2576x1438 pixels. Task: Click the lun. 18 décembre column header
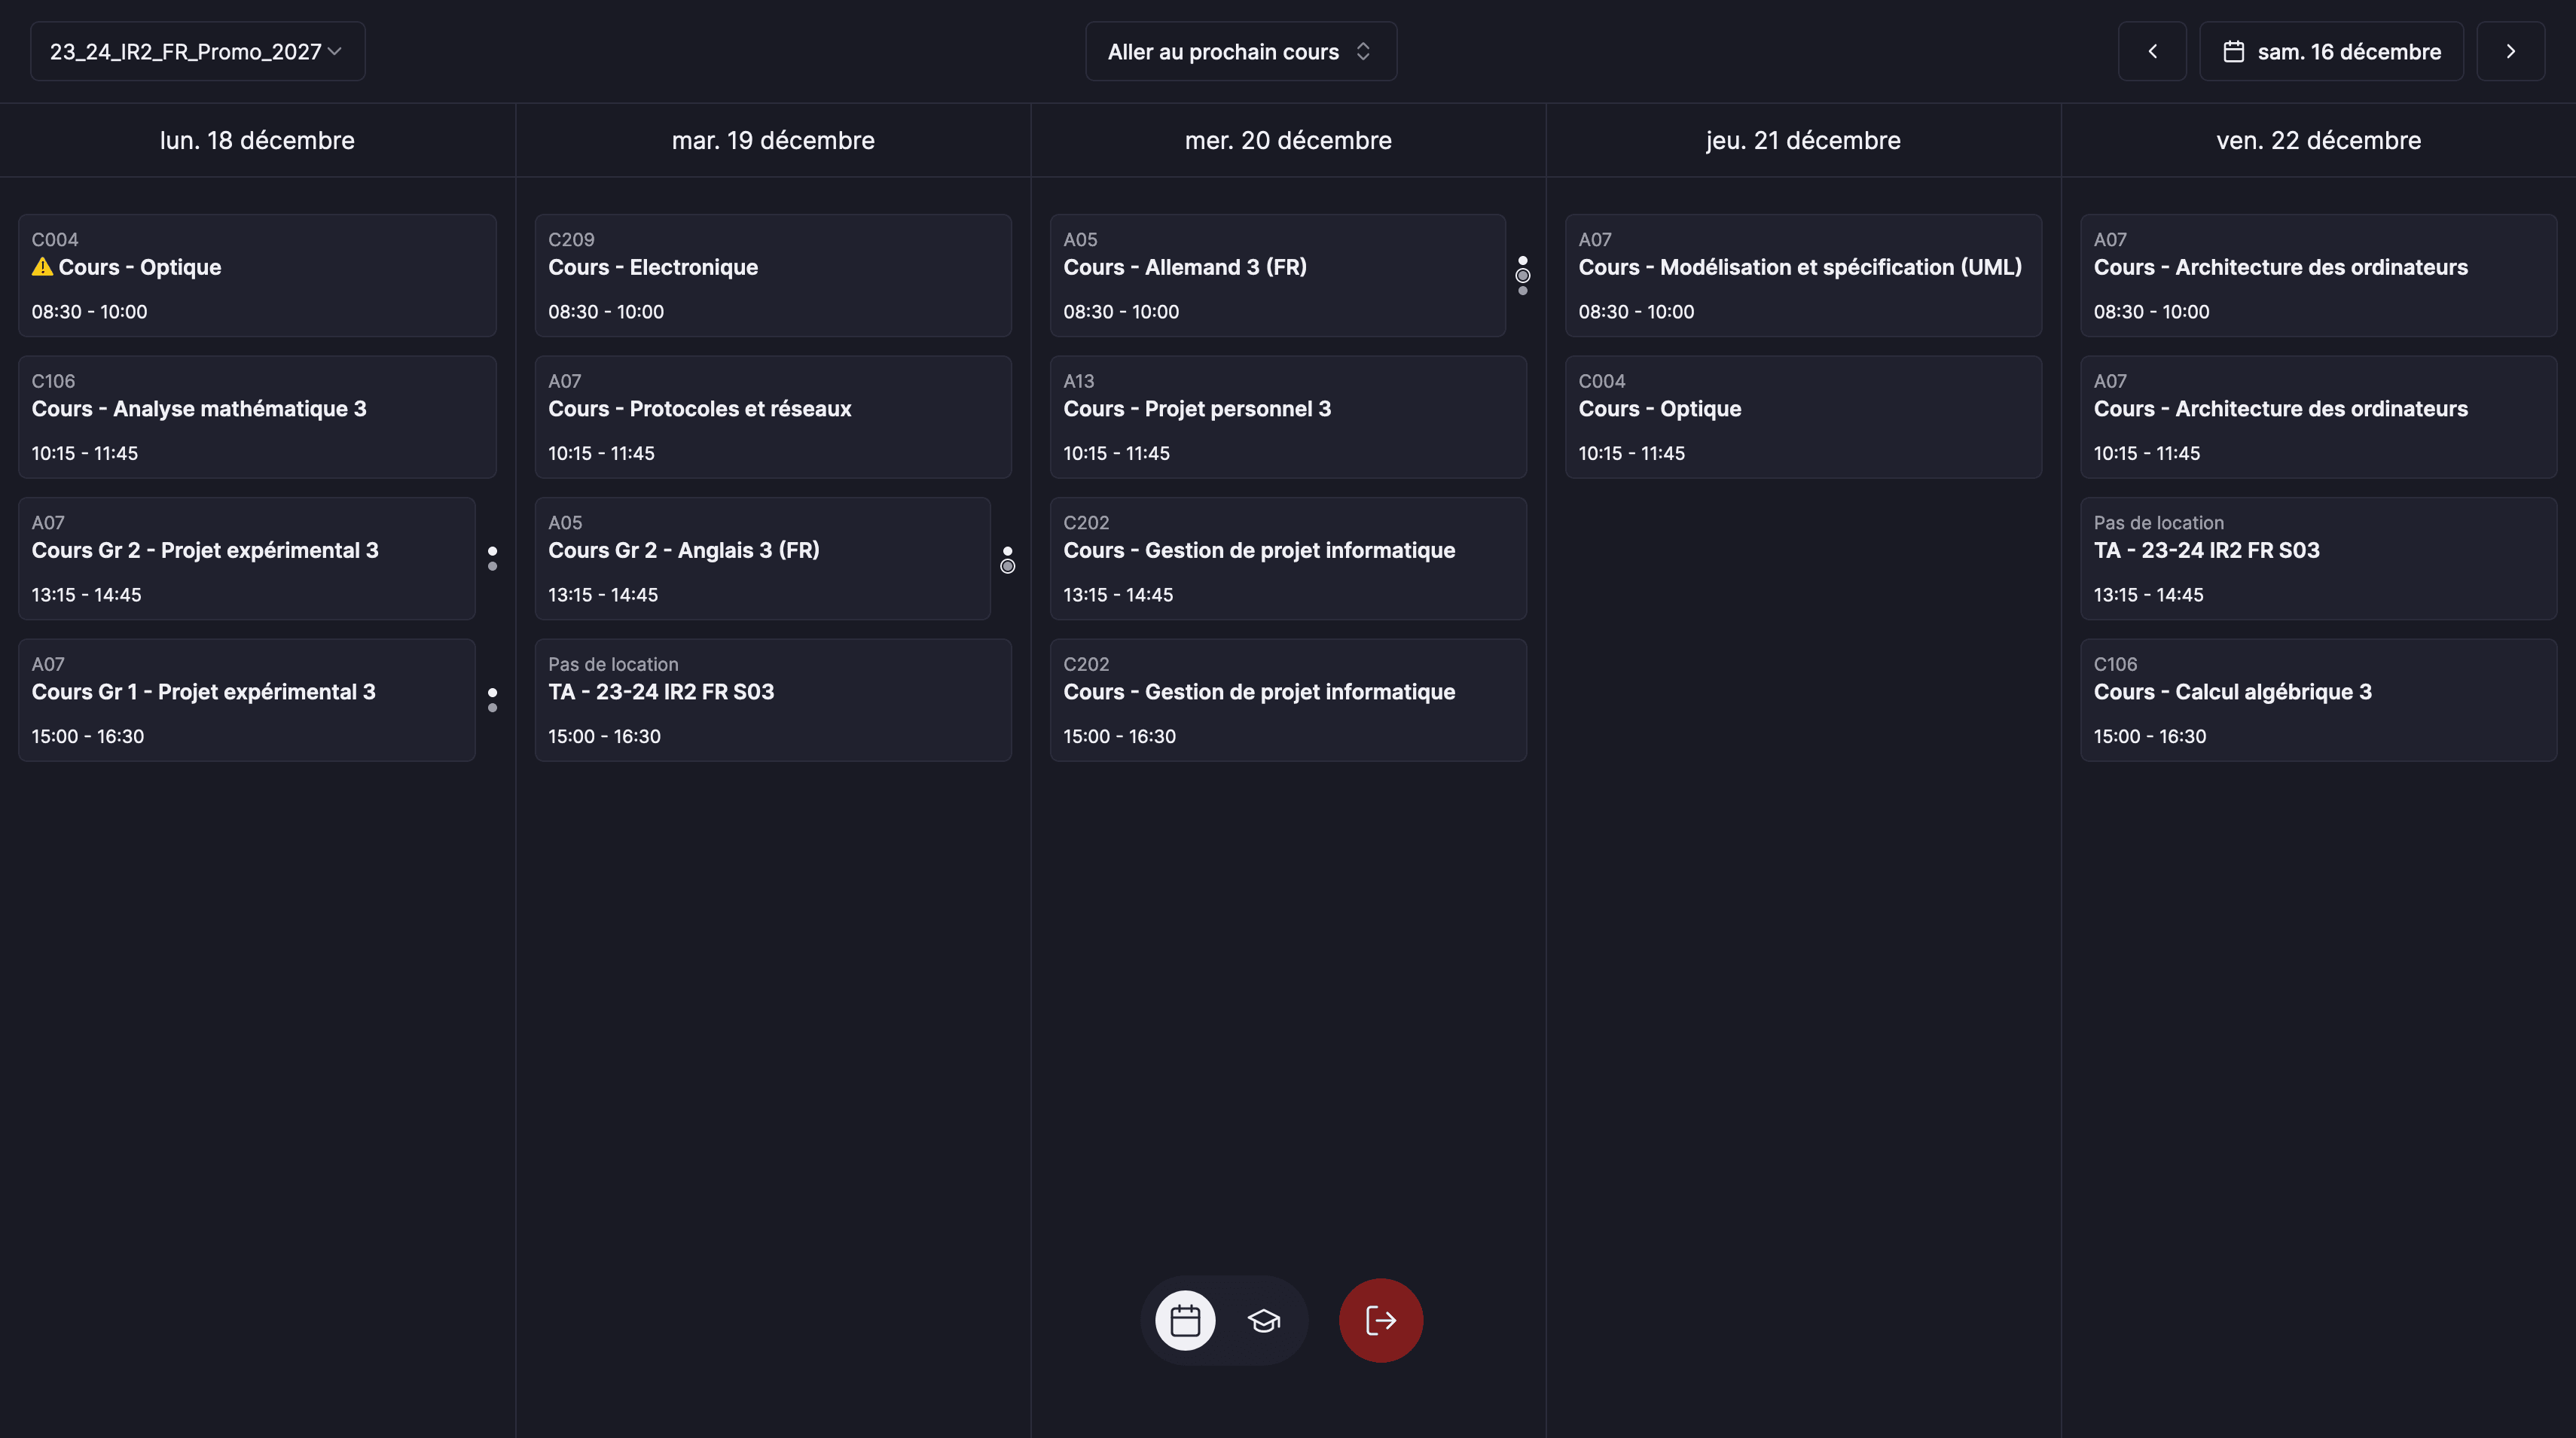[257, 140]
